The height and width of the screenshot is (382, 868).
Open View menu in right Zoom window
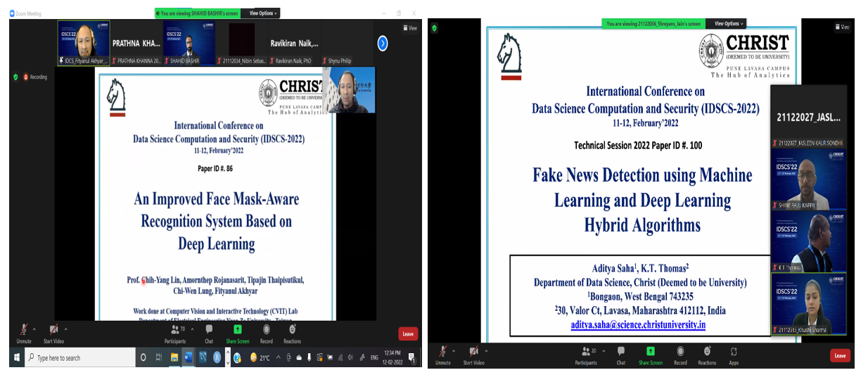click(x=843, y=28)
